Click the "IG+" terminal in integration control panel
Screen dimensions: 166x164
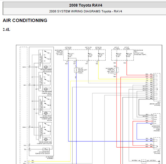click(x=155, y=123)
